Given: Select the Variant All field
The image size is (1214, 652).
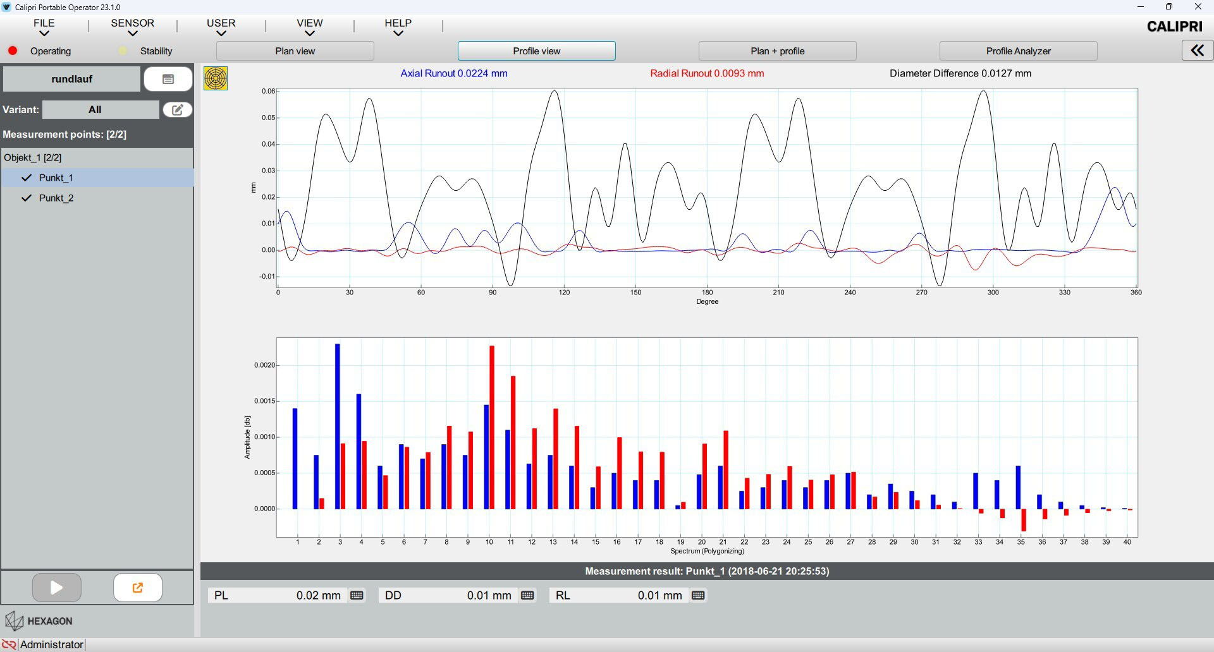Looking at the screenshot, I should click(x=101, y=109).
